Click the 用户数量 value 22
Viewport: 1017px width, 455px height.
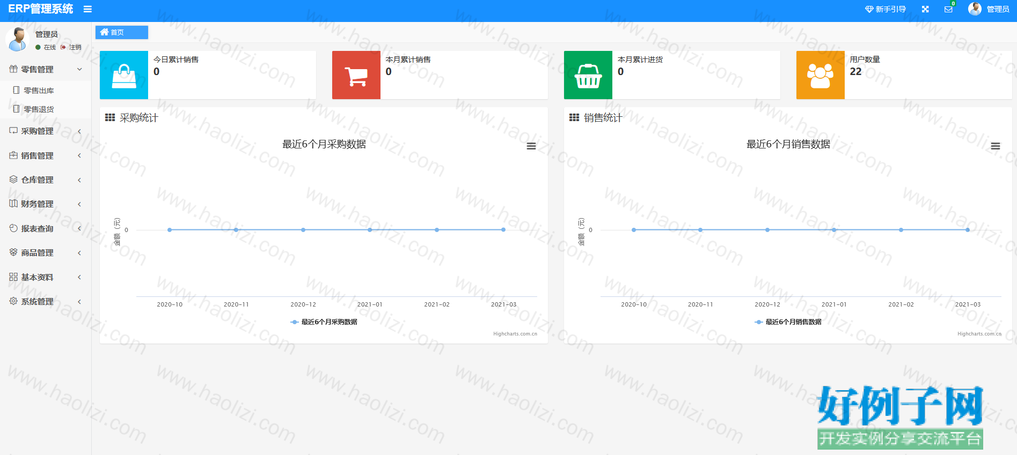(855, 71)
